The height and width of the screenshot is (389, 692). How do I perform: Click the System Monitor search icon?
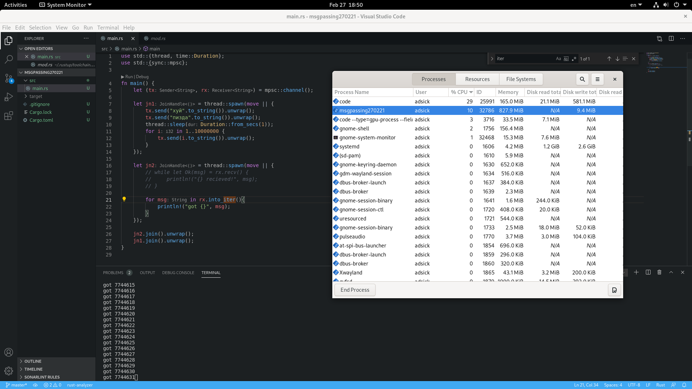(x=582, y=79)
